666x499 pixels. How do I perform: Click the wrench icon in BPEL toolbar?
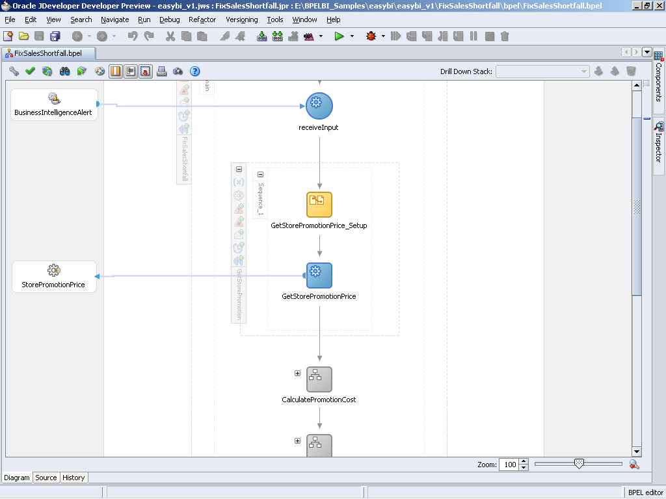coord(14,71)
